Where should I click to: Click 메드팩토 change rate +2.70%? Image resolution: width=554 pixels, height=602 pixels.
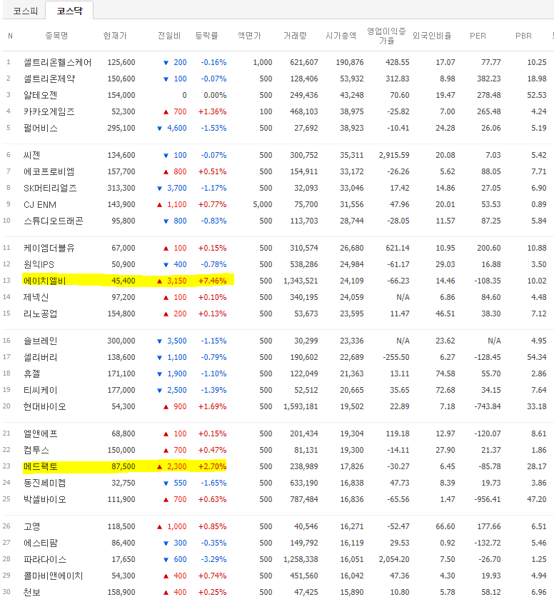click(x=212, y=467)
